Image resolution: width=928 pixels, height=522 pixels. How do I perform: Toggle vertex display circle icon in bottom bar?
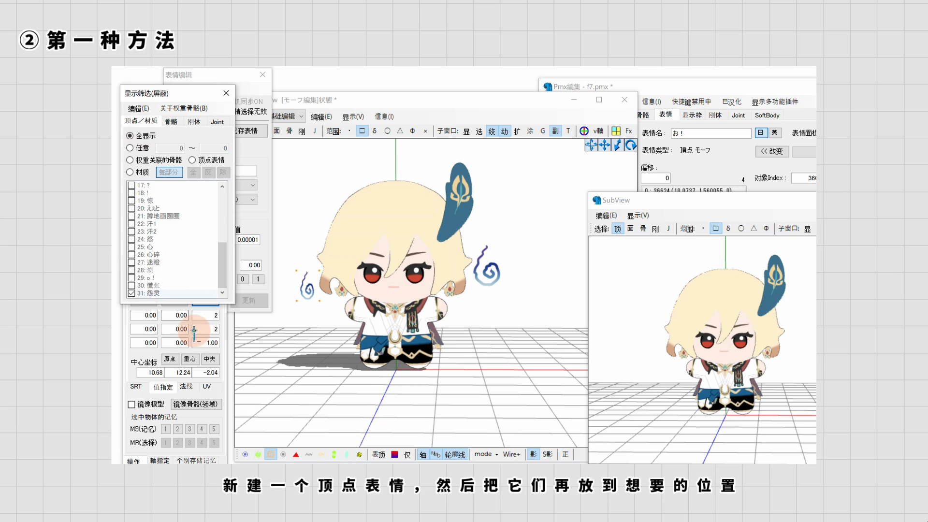(x=245, y=454)
